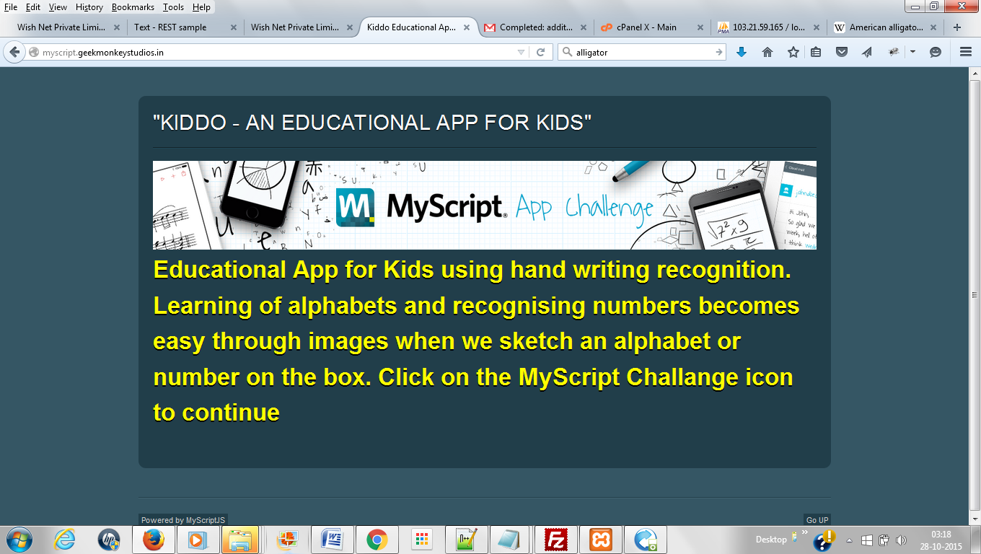Close the Text - REST sample tab
Screen dimensions: 981x554
point(234,27)
